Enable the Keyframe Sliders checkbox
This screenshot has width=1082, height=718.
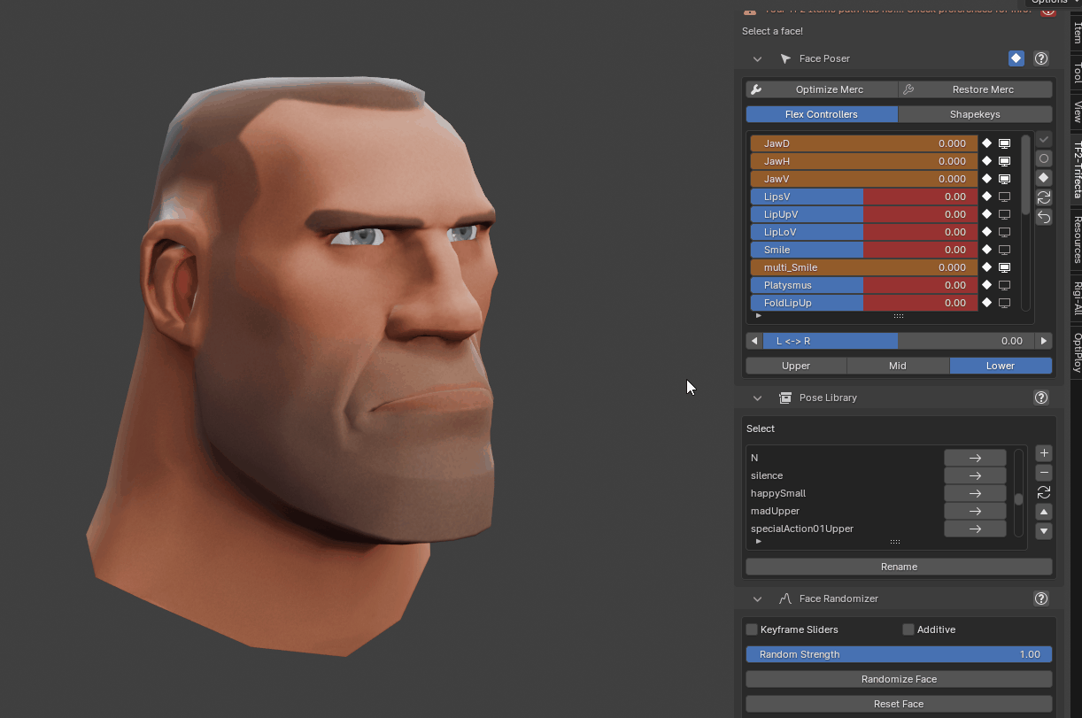click(x=752, y=629)
